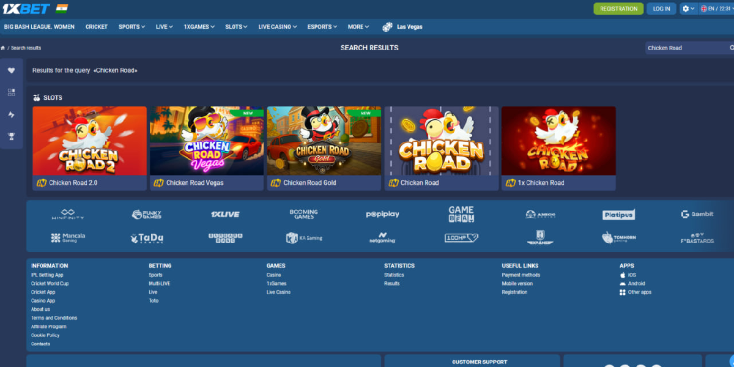Open the settings gear dropdown
The height and width of the screenshot is (367, 734).
[688, 9]
